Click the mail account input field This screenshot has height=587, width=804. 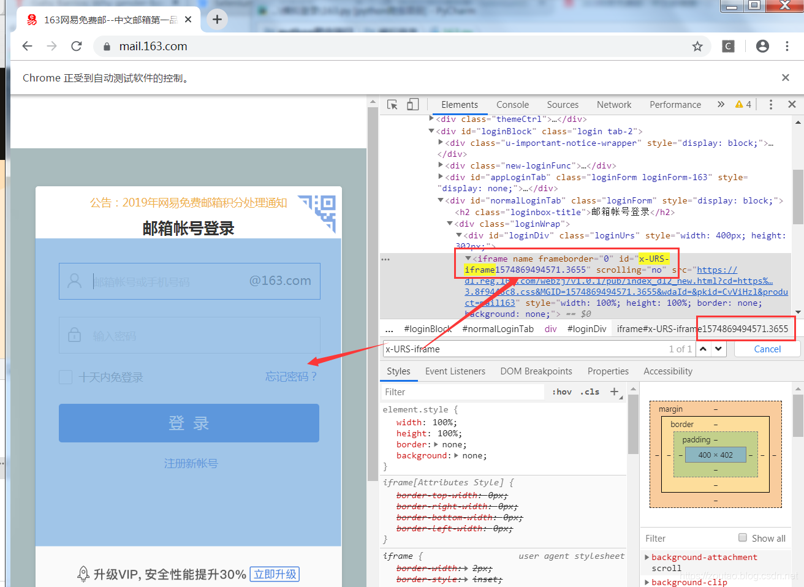(189, 281)
